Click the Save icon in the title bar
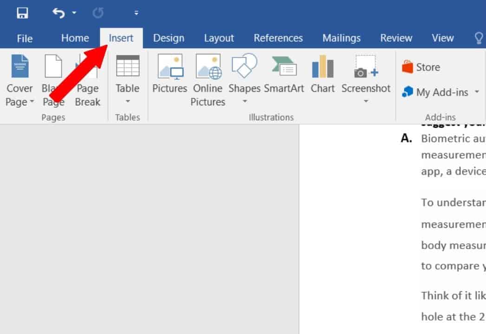The height and width of the screenshot is (334, 486). click(x=22, y=13)
